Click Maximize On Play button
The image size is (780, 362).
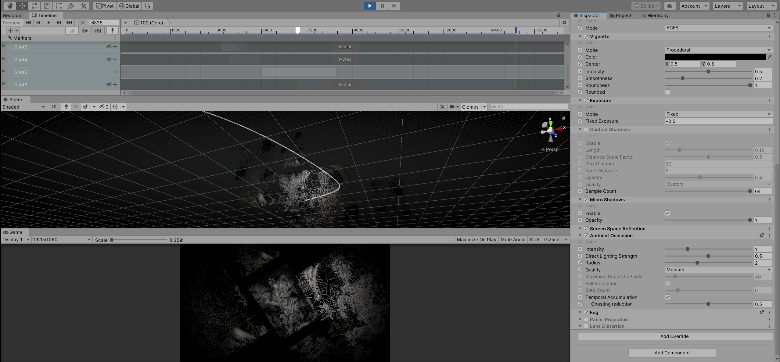click(476, 240)
